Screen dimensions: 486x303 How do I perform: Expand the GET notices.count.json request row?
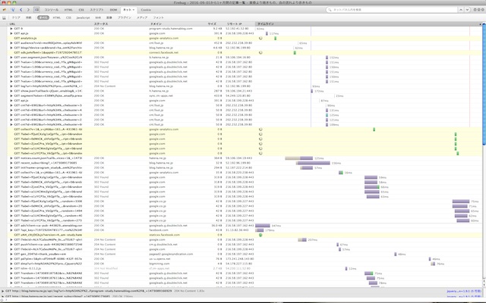(x=11, y=158)
